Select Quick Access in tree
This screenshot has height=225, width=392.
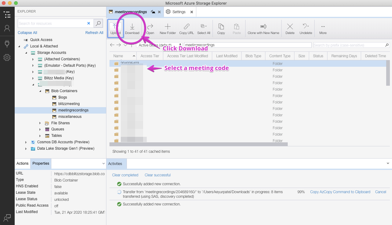tap(41, 40)
